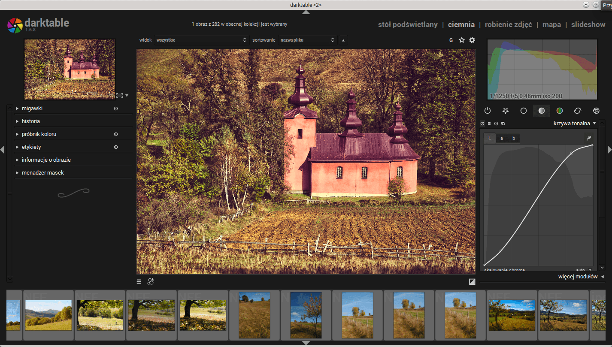Collapse krzywa tonalna using its triangle

594,123
